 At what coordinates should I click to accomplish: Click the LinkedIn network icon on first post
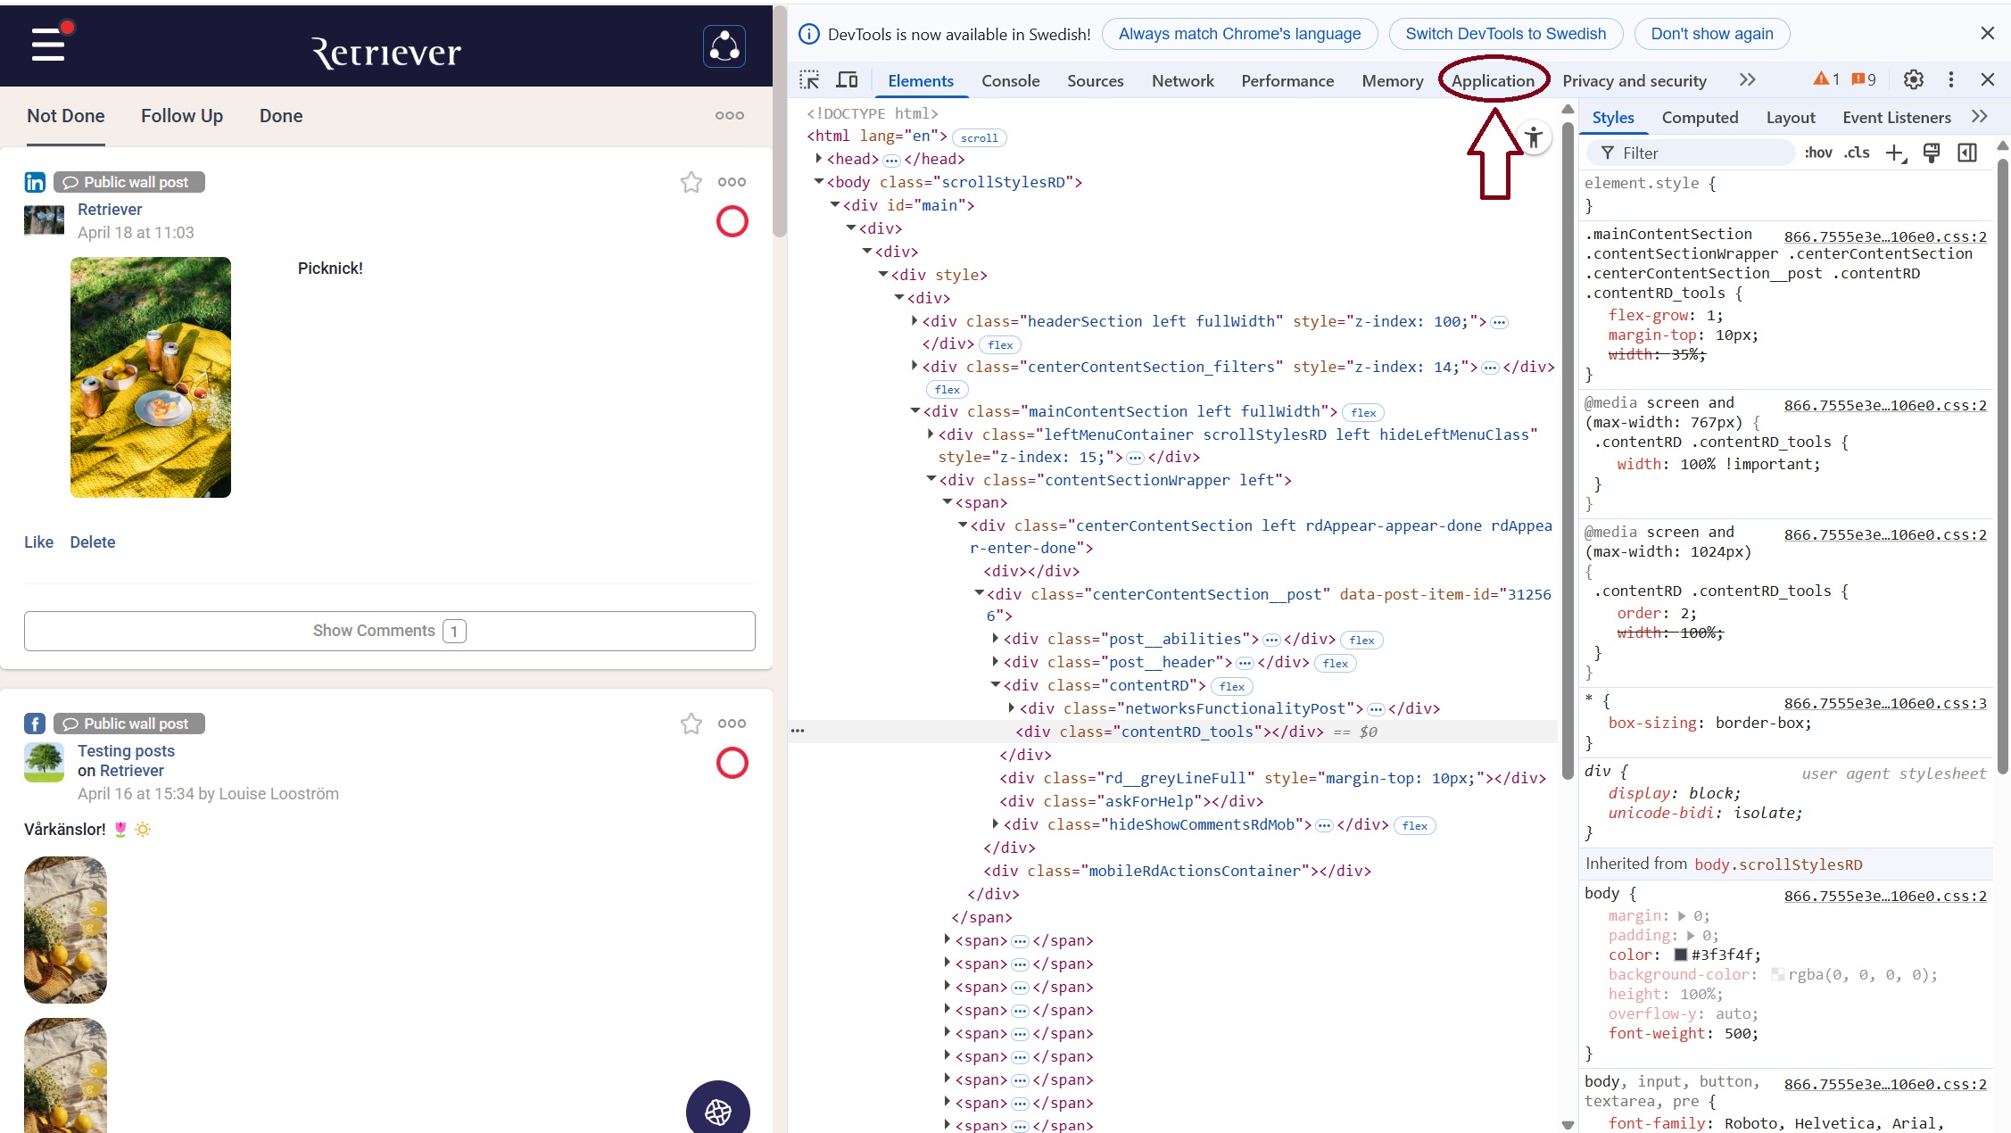[x=35, y=182]
